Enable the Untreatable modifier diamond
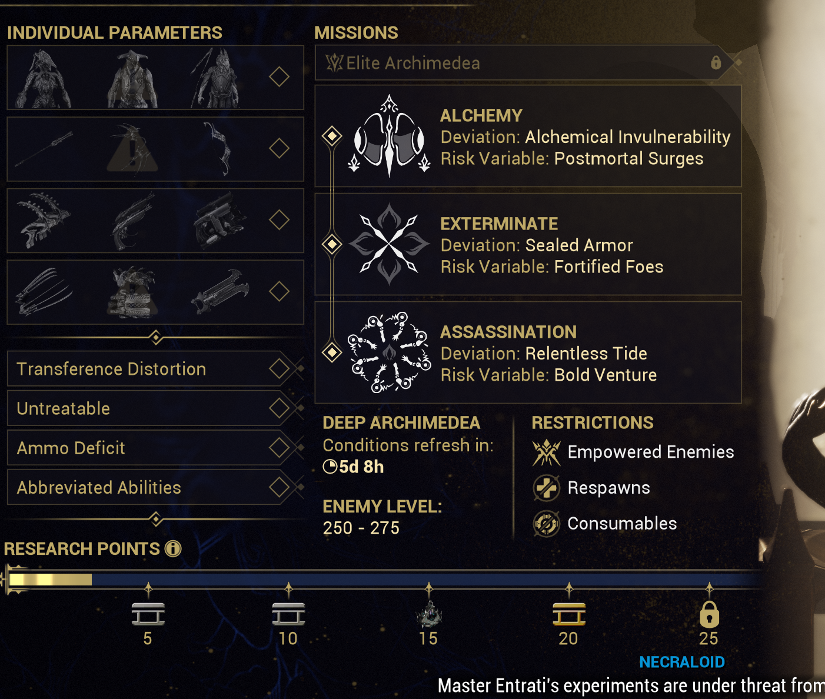Viewport: 825px width, 699px height. [279, 408]
